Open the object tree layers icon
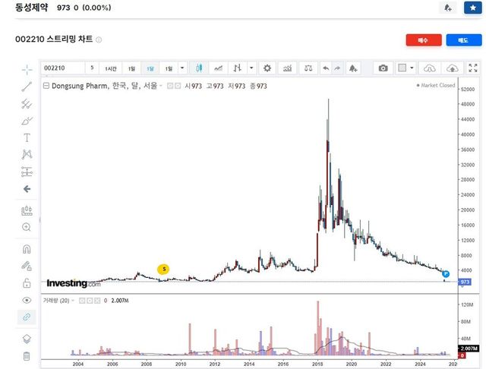The width and height of the screenshot is (486, 369). 27,339
